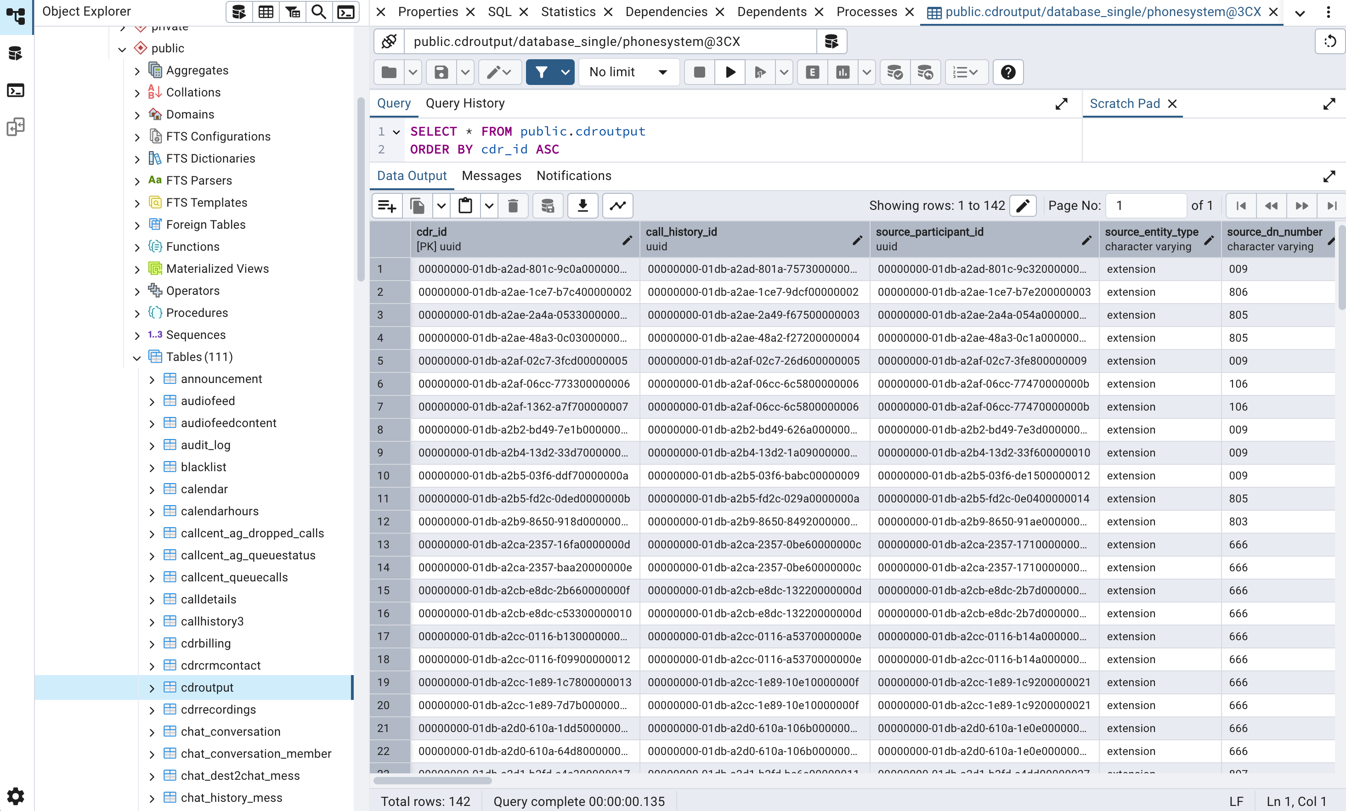Go to the last page button

pyautogui.click(x=1332, y=206)
